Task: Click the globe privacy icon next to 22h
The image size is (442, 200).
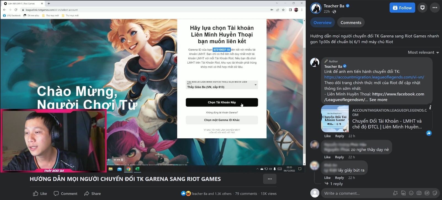Action: [x=334, y=12]
